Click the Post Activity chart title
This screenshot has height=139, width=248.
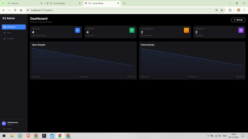[x=148, y=45]
